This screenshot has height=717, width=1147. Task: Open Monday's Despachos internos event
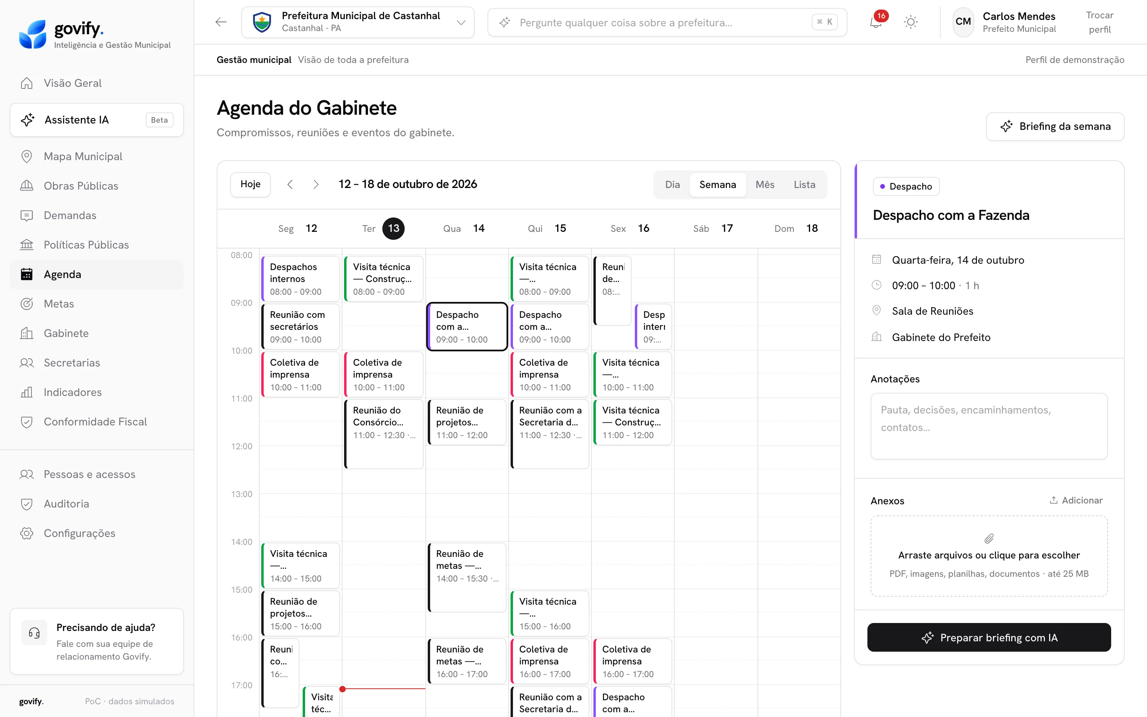pyautogui.click(x=301, y=279)
